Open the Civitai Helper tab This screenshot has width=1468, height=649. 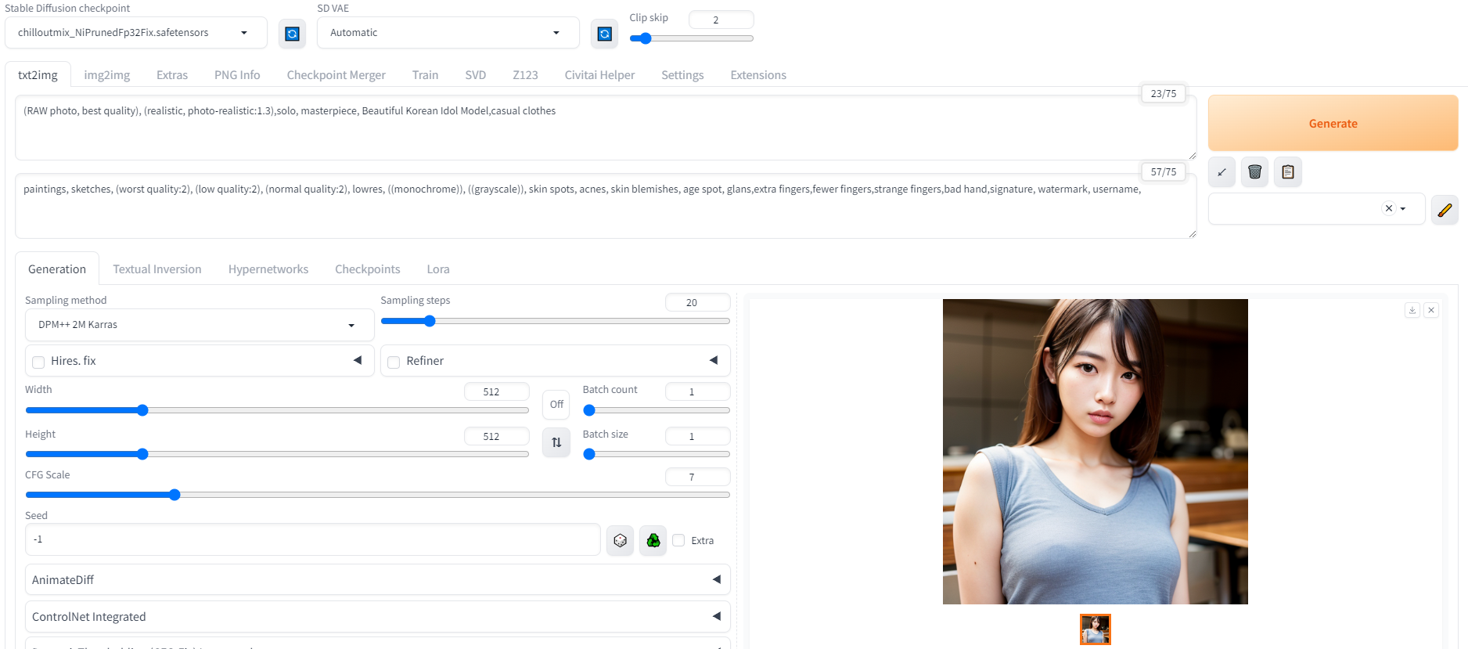point(599,75)
